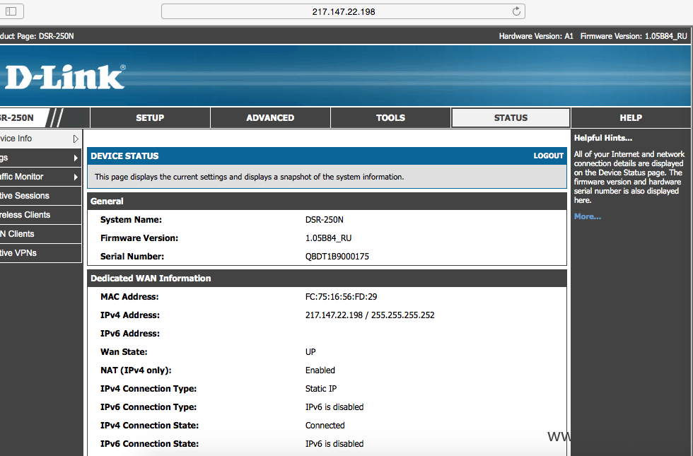The image size is (693, 456).
Task: Open the TOOLS tab
Action: tap(390, 118)
